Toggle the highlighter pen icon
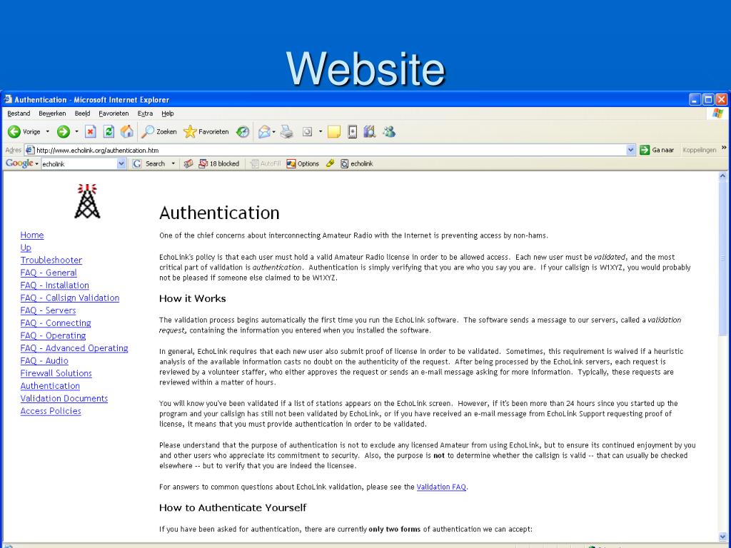The height and width of the screenshot is (548, 731). 330,163
